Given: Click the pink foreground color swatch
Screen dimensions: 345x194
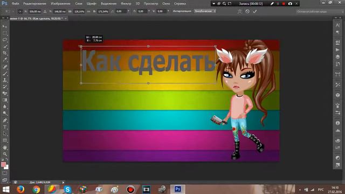Looking at the screenshot, I should click(3, 164).
